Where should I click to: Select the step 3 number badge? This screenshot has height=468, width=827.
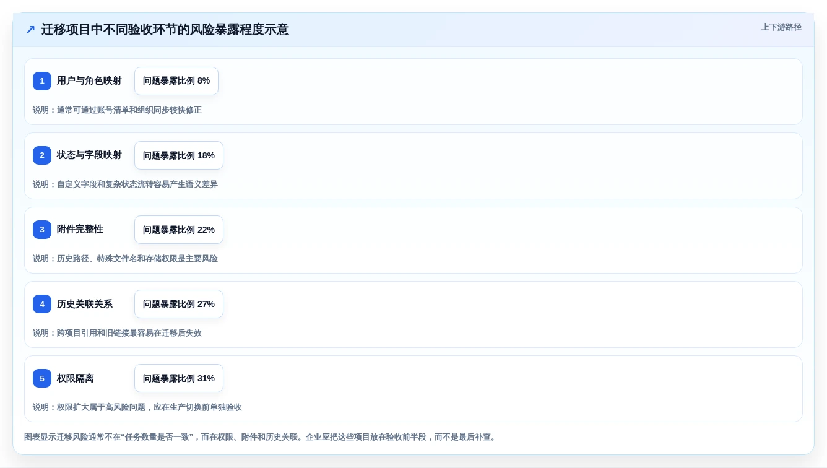coord(42,230)
